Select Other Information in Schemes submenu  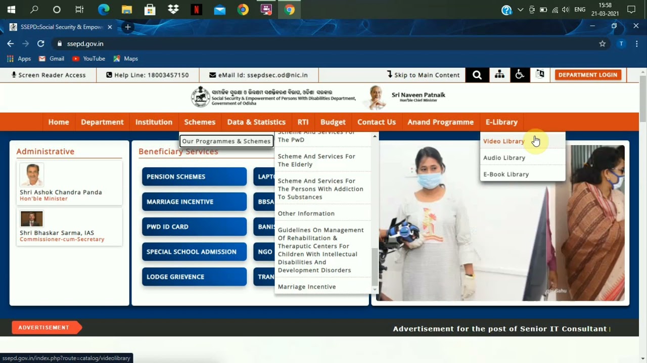pyautogui.click(x=306, y=214)
